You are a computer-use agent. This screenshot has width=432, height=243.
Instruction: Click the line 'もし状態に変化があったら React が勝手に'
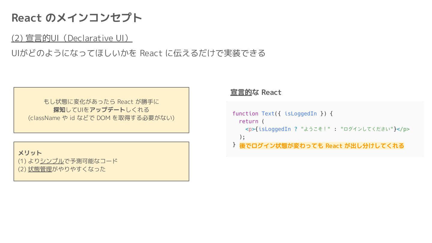pos(101,102)
